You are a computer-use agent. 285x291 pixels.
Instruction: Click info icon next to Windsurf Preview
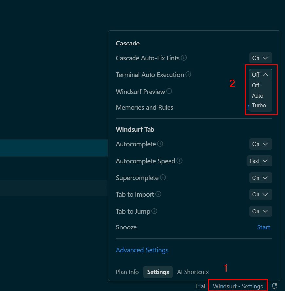(169, 91)
